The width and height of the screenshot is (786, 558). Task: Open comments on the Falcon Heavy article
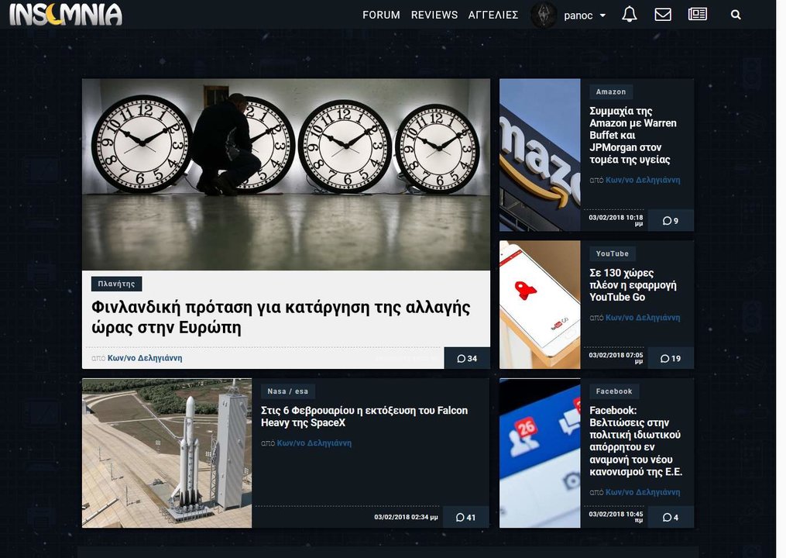coord(465,517)
